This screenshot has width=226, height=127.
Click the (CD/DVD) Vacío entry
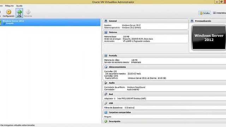tap(134, 74)
